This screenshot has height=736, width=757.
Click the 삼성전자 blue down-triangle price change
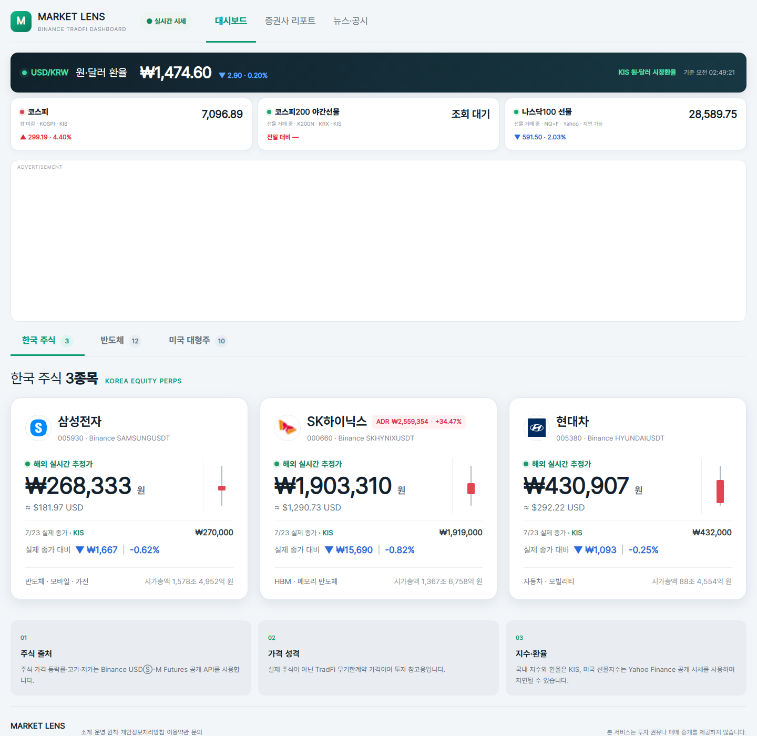point(97,550)
